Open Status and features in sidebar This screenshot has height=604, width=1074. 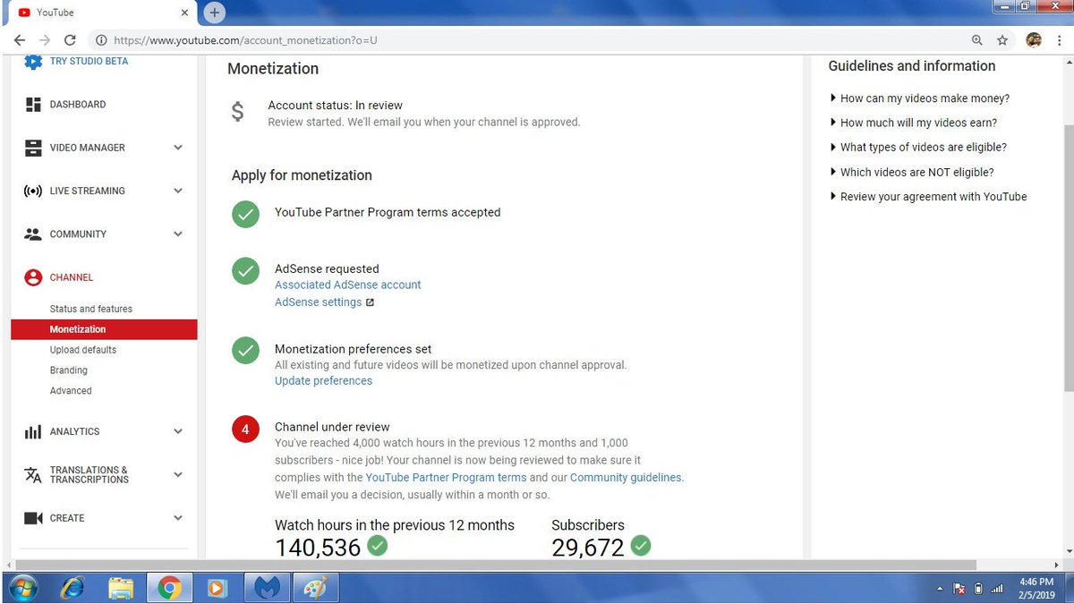(x=91, y=309)
